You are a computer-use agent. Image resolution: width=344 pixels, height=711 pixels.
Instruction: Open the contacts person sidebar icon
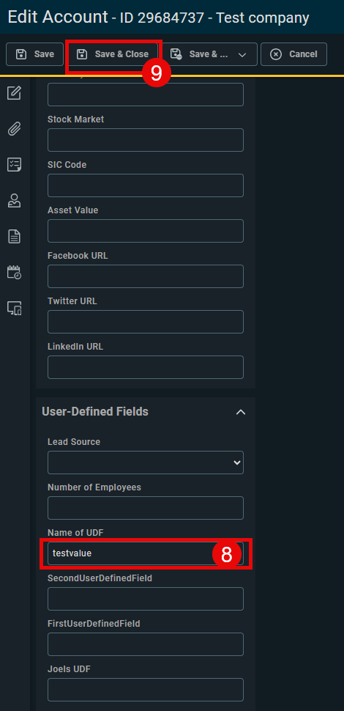pos(15,200)
